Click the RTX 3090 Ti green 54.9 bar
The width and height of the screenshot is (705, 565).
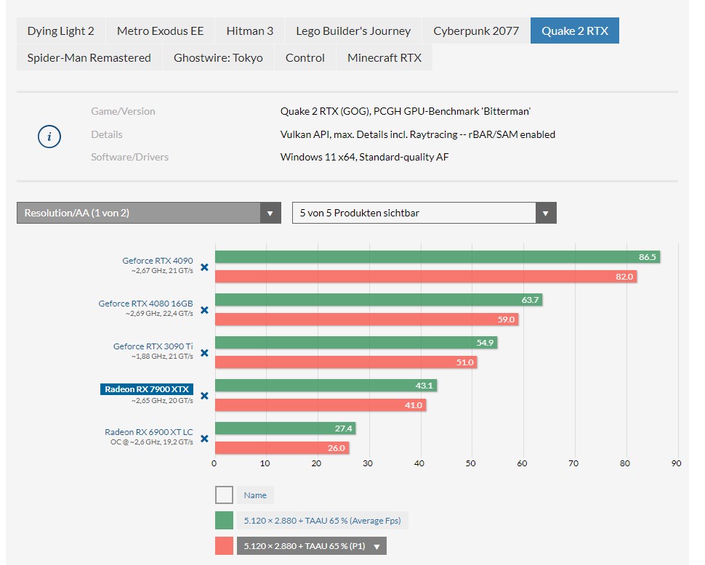[x=356, y=343]
